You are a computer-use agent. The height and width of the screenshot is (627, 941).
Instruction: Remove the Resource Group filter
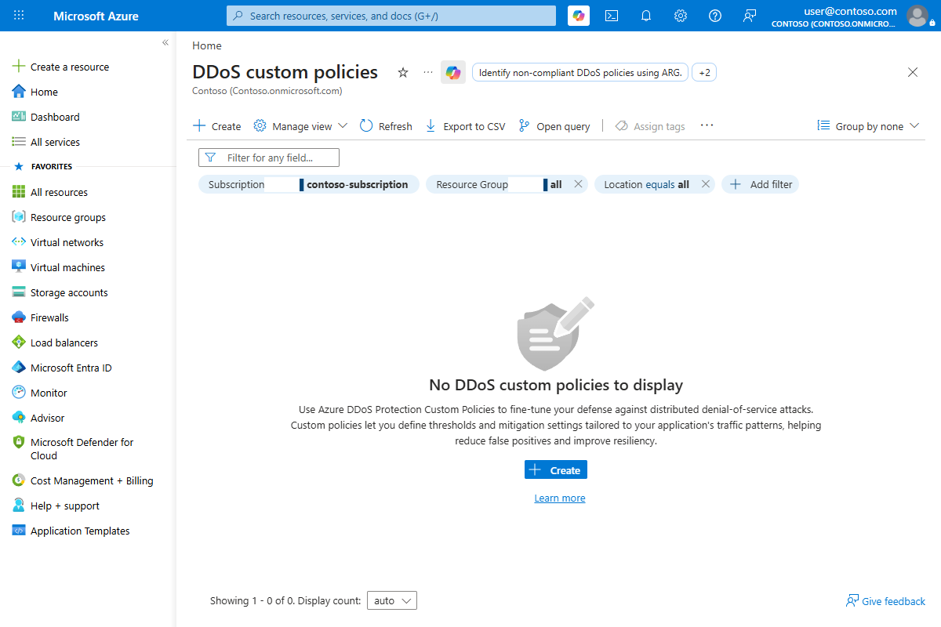578,184
